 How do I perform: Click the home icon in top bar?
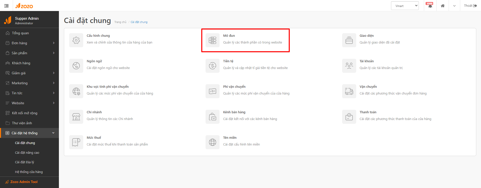coord(443,6)
